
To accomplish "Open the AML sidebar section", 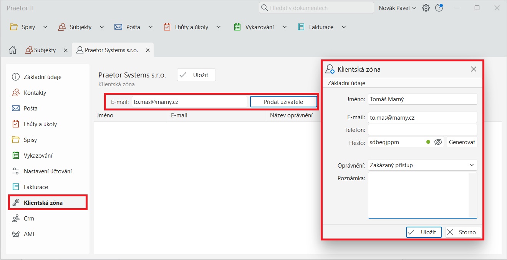I will [x=29, y=234].
